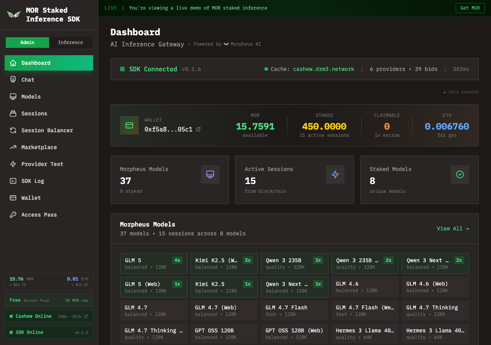Expand the Data Sources section
The image size is (491, 345).
(x=461, y=92)
